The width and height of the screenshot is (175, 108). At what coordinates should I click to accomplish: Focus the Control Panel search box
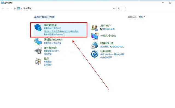149,8
